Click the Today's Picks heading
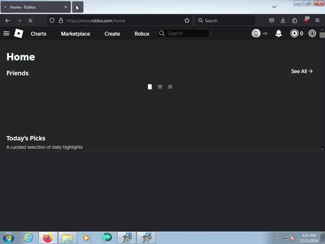This screenshot has height=244, width=325. [x=26, y=138]
